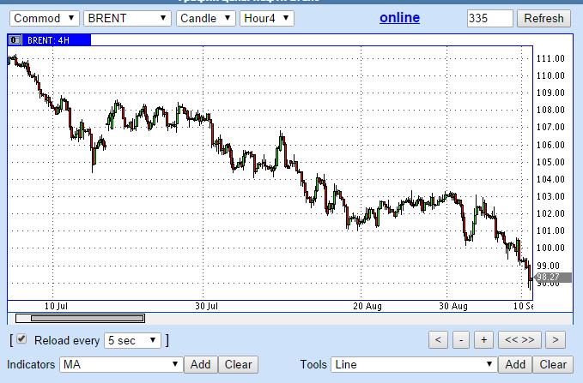This screenshot has height=383, width=583.
Task: Click the << >> chart button
Action: point(519,340)
